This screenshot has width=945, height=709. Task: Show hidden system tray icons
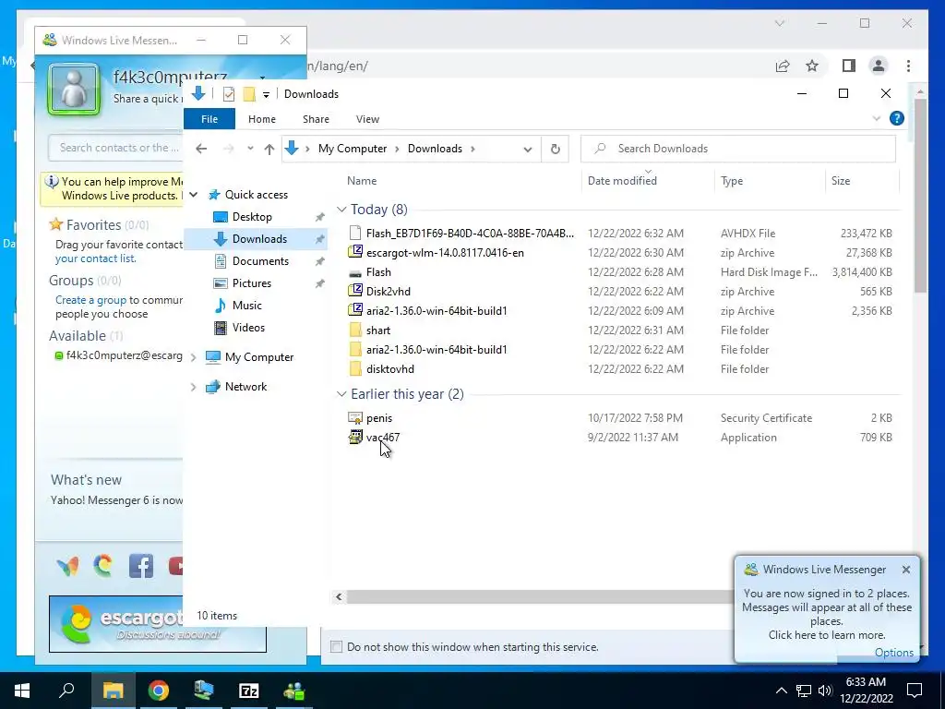pos(781,691)
